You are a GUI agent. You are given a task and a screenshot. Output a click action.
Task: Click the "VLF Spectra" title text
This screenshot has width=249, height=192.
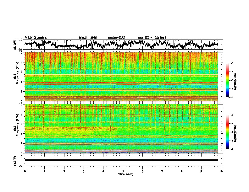(x=36, y=38)
